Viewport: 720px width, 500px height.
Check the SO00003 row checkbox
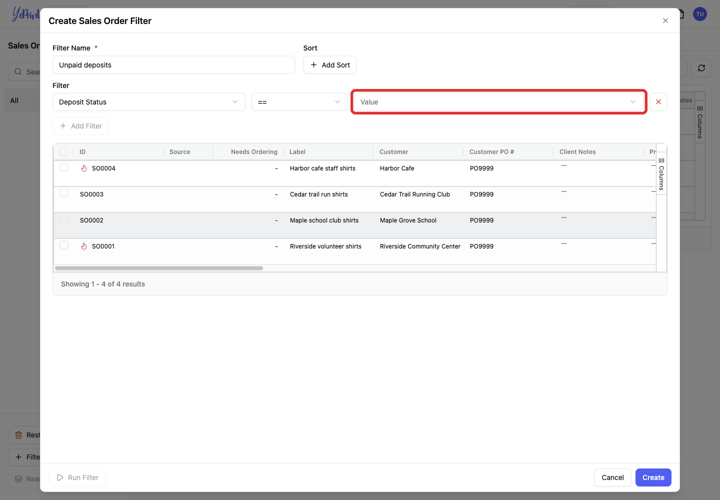(x=64, y=193)
